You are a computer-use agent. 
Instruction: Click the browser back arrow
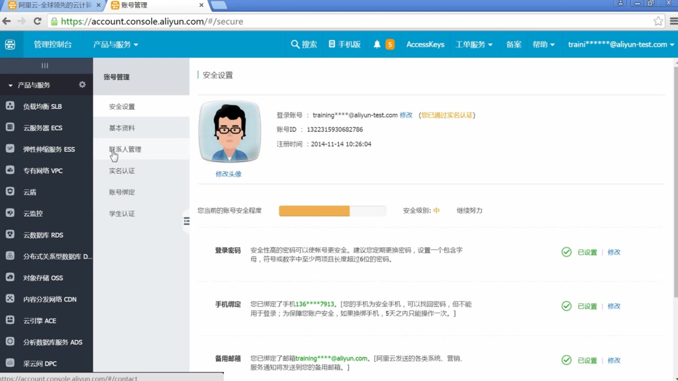tap(7, 21)
